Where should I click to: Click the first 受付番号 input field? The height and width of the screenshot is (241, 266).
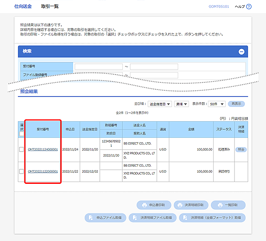98,66
